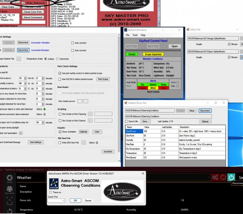This screenshot has height=214, width=243.
Task: Click the red Cloudy alert tile
Action: click(x=143, y=88)
